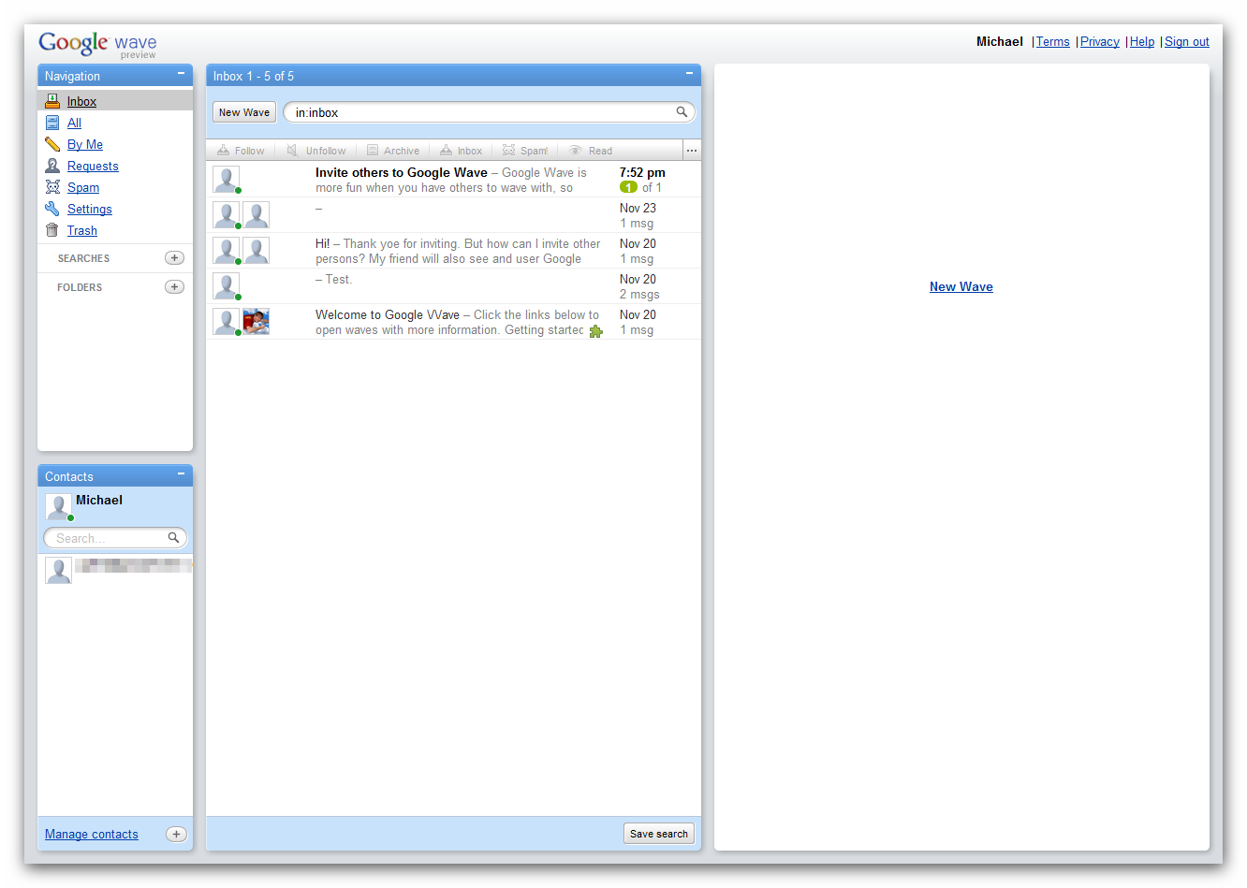Open the Help link
1247x888 pixels.
click(1142, 42)
